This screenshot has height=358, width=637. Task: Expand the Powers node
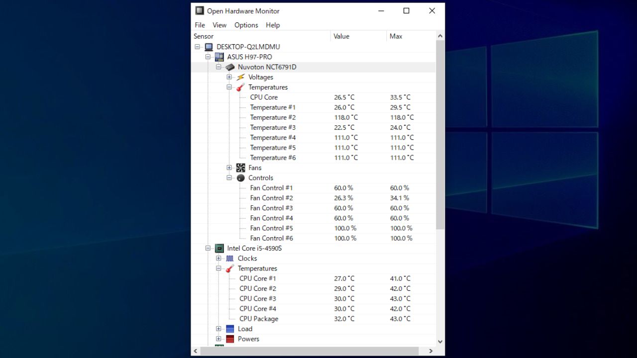point(218,339)
